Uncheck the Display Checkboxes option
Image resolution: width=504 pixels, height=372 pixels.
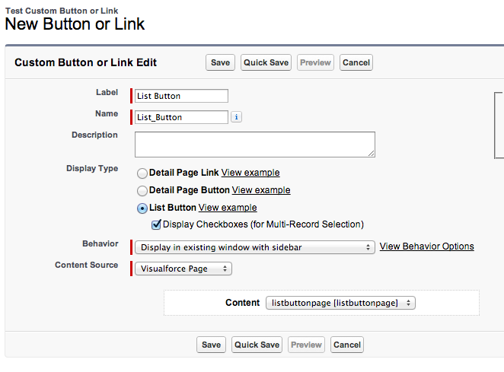(156, 224)
